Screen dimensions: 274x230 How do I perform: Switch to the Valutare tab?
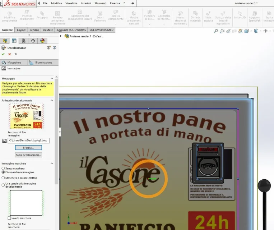(48, 30)
